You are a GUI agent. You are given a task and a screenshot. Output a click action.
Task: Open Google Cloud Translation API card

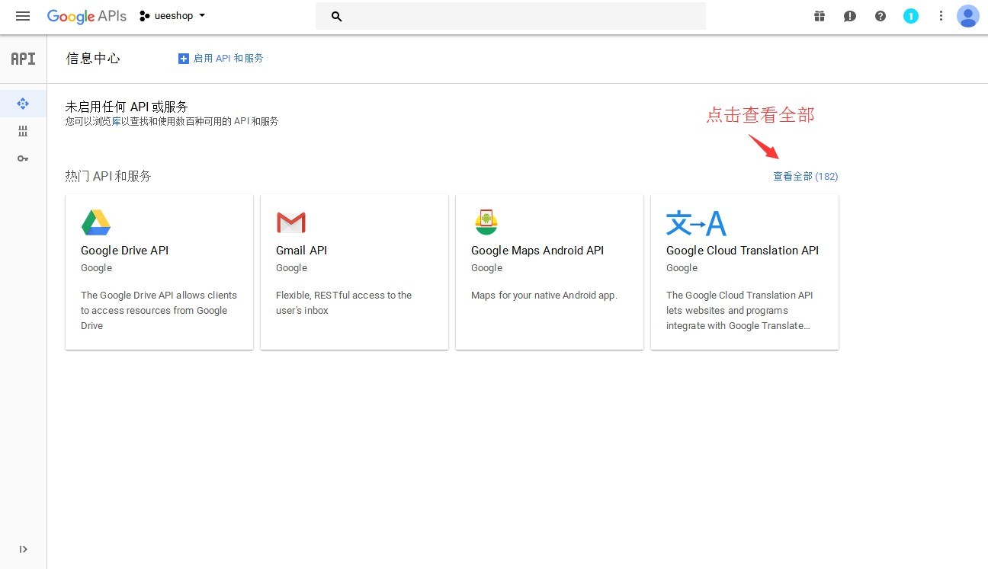pos(745,272)
